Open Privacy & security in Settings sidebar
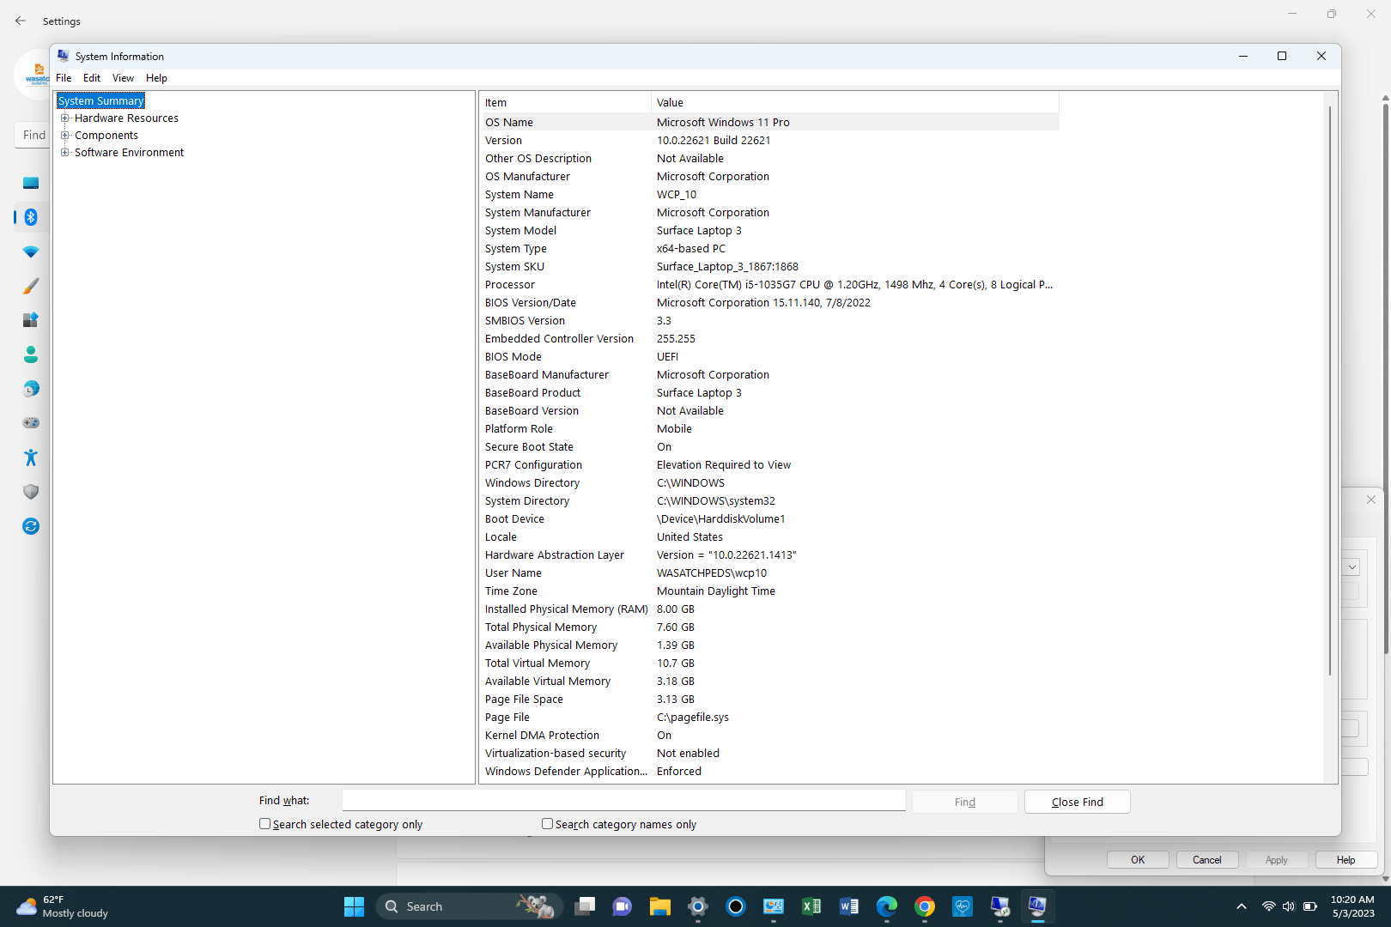1391x927 pixels. tap(31, 492)
